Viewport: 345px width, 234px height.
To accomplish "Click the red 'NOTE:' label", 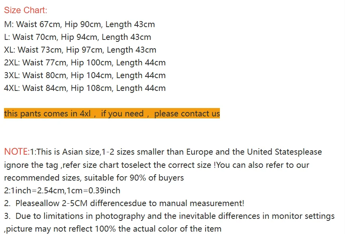I will point(17,152).
